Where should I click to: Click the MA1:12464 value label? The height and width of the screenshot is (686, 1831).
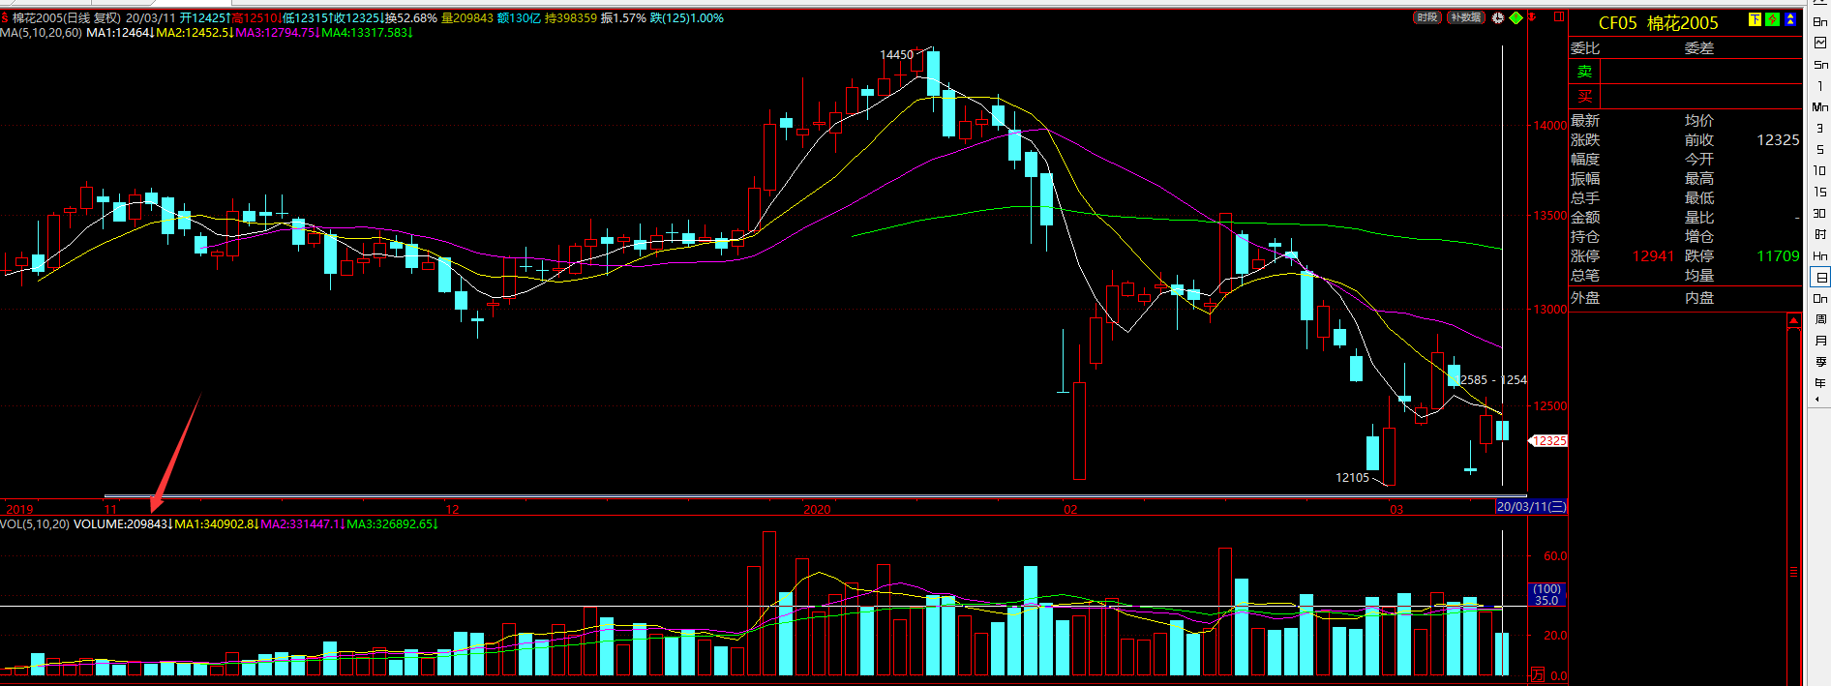(119, 33)
